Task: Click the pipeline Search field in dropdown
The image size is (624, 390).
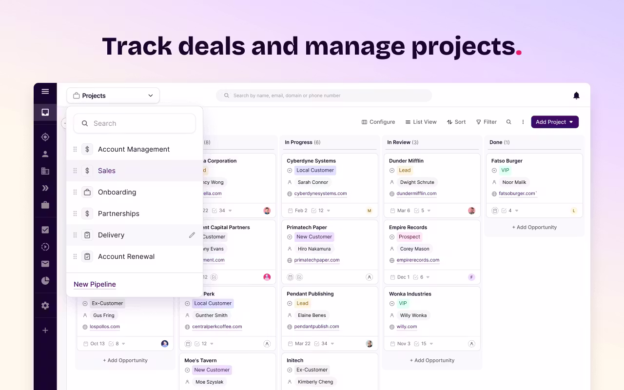Action: (135, 123)
